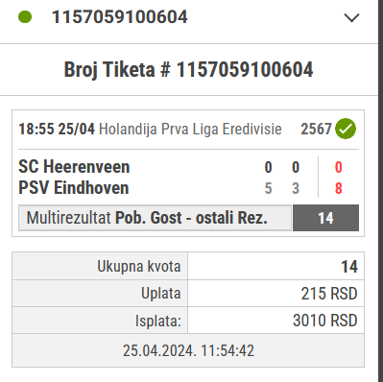Viewport: 383px width, 382px height.
Task: Click the Holandija Prva Liga Eredivisie league label
Action: (x=190, y=130)
